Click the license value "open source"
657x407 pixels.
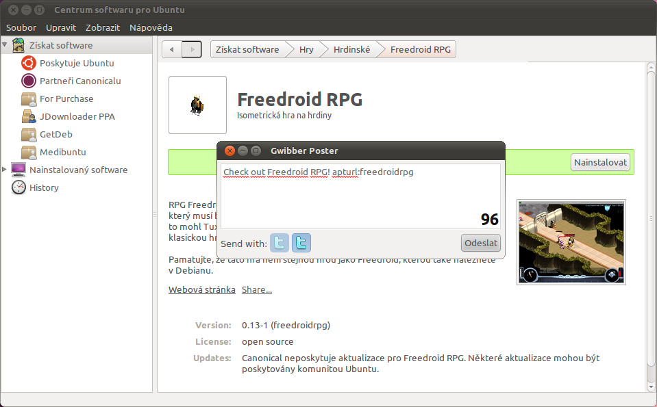(268, 342)
